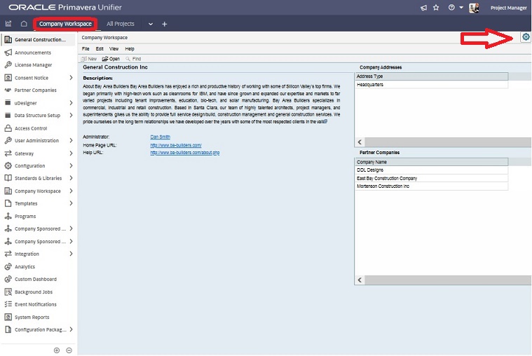Viewport: 532px width, 356px height.
Task: Click the Configuration gear icon in sidebar
Action: pos(8,165)
